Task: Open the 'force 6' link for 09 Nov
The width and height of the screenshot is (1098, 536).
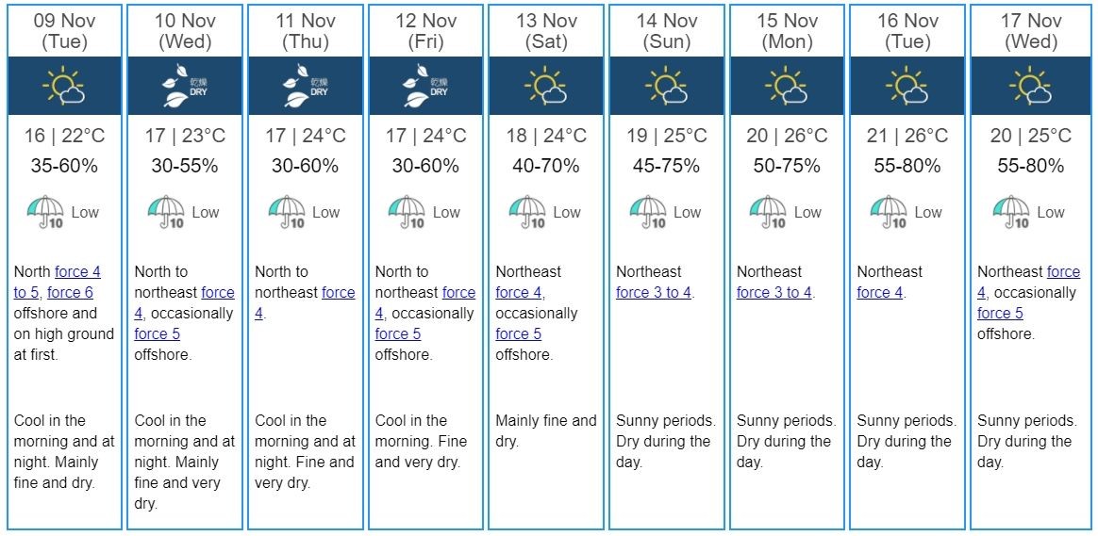Action: 70,292
